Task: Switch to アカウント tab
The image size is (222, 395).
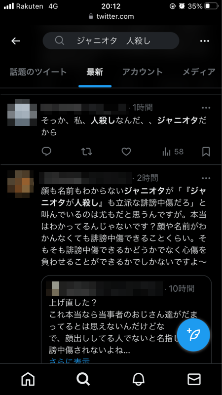Action: (143, 72)
